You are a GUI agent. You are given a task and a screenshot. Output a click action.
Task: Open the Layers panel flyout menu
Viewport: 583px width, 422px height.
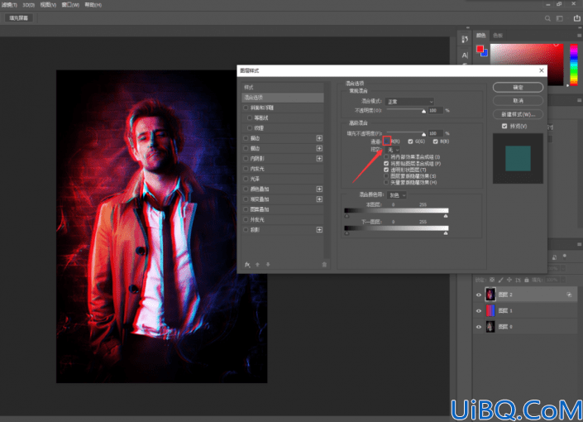[579, 244]
